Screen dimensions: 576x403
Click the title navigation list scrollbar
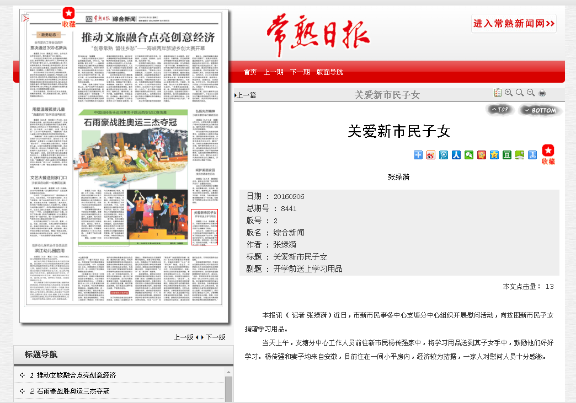(x=228, y=389)
